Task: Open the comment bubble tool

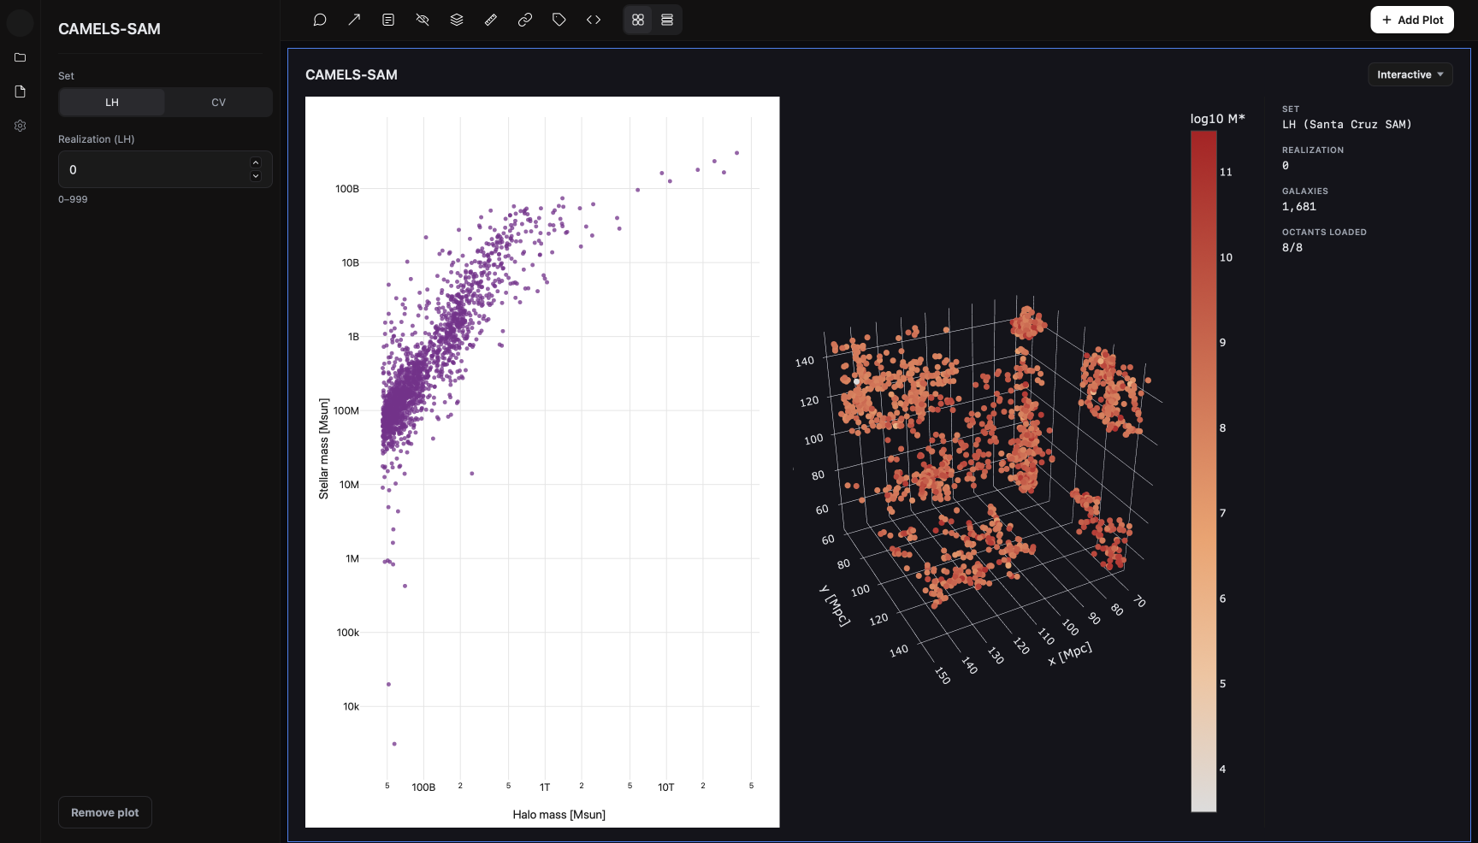Action: click(320, 20)
